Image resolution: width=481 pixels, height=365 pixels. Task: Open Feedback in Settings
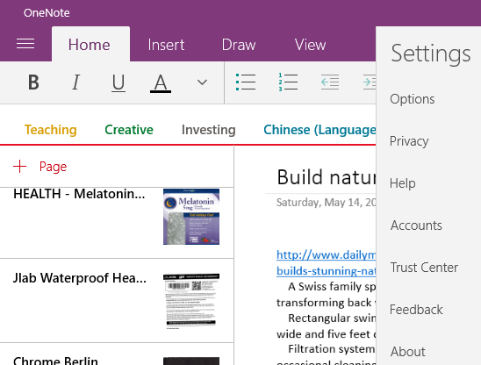point(416,310)
